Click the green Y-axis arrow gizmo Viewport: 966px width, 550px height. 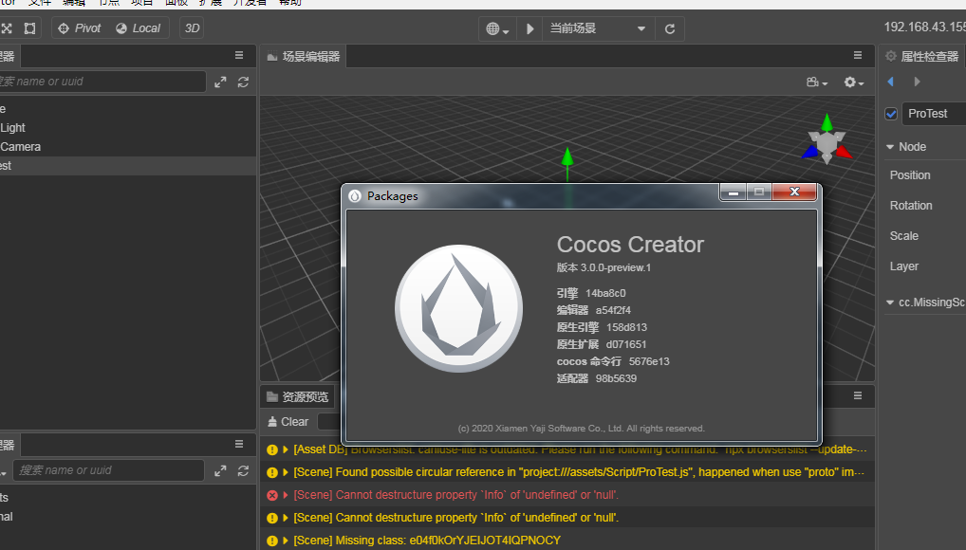click(567, 156)
